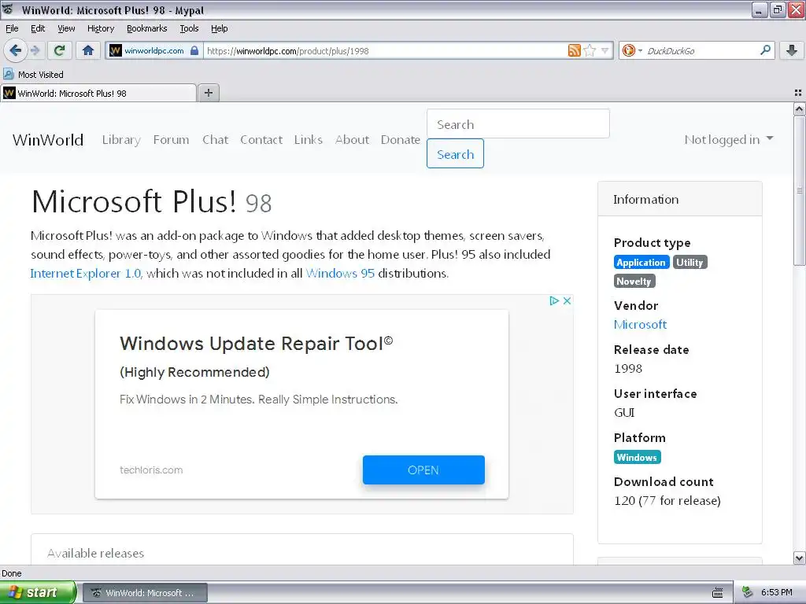
Task: Click the magnifier search go icon
Action: click(765, 50)
